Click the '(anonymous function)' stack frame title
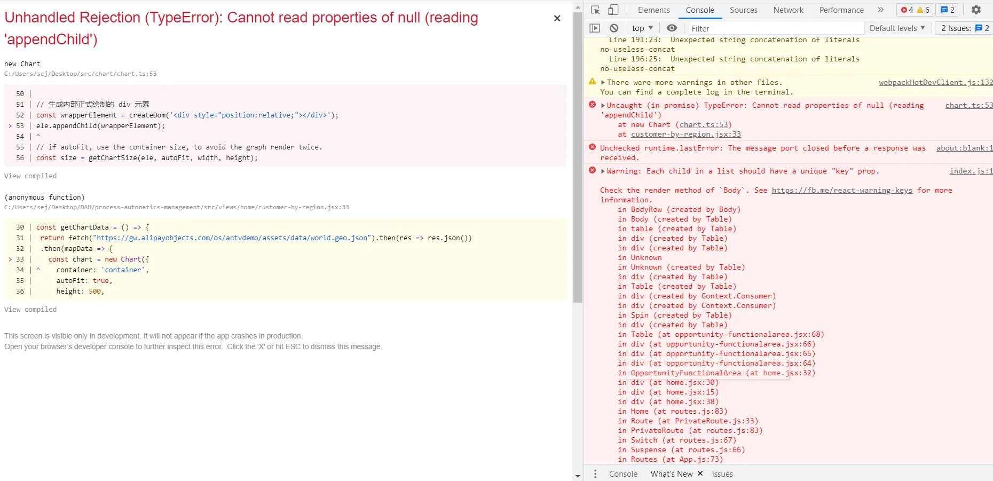 (44, 197)
